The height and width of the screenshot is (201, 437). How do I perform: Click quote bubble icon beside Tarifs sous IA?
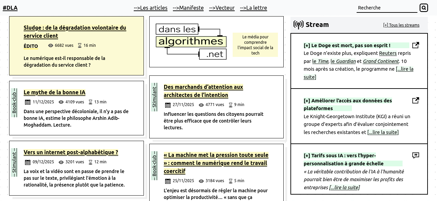tap(416, 155)
